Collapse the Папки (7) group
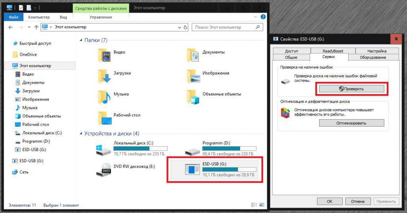This screenshot has height=213, width=407. 81,41
